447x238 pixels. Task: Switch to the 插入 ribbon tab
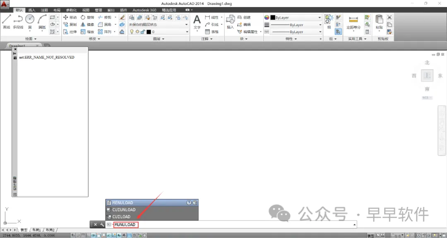pos(31,10)
